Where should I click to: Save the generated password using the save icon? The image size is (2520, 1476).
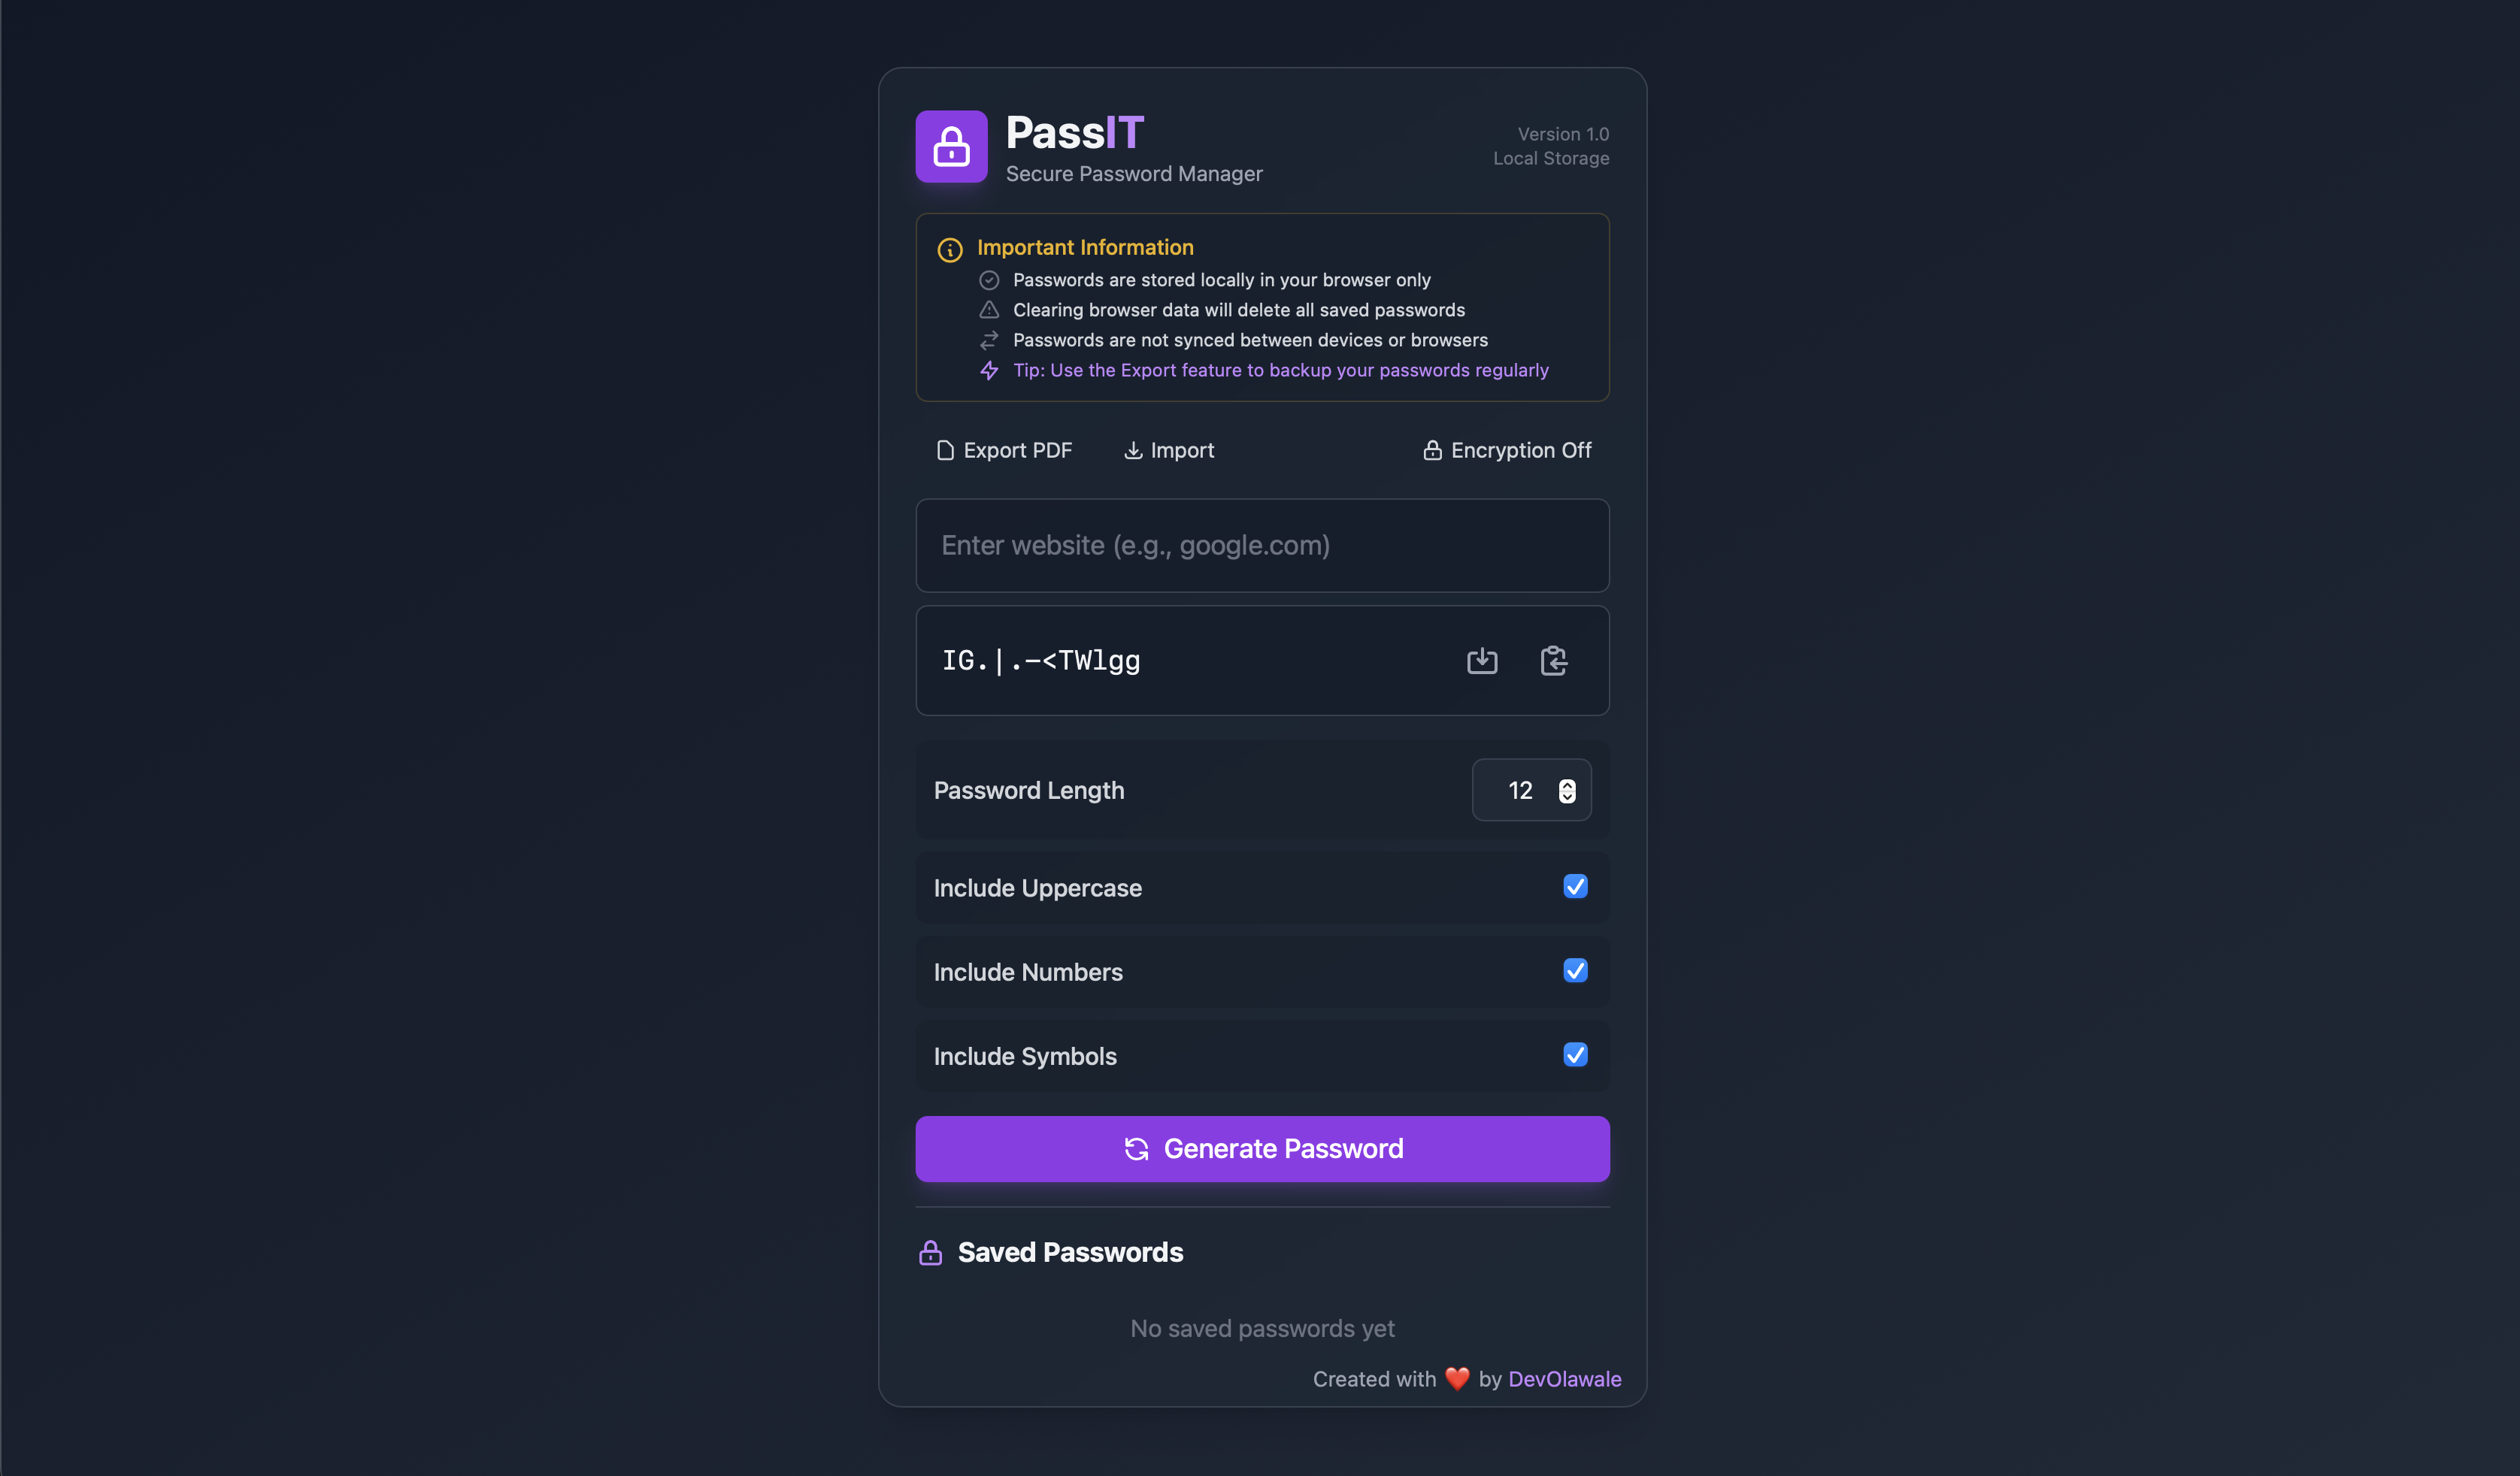click(x=1482, y=661)
